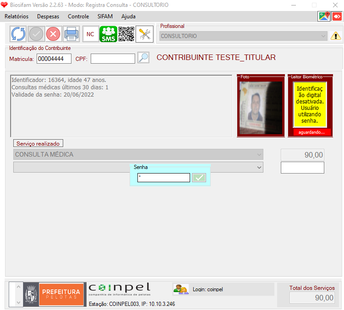Click the Login: coinpel text
This screenshot has width=344, height=310.
pos(208,289)
